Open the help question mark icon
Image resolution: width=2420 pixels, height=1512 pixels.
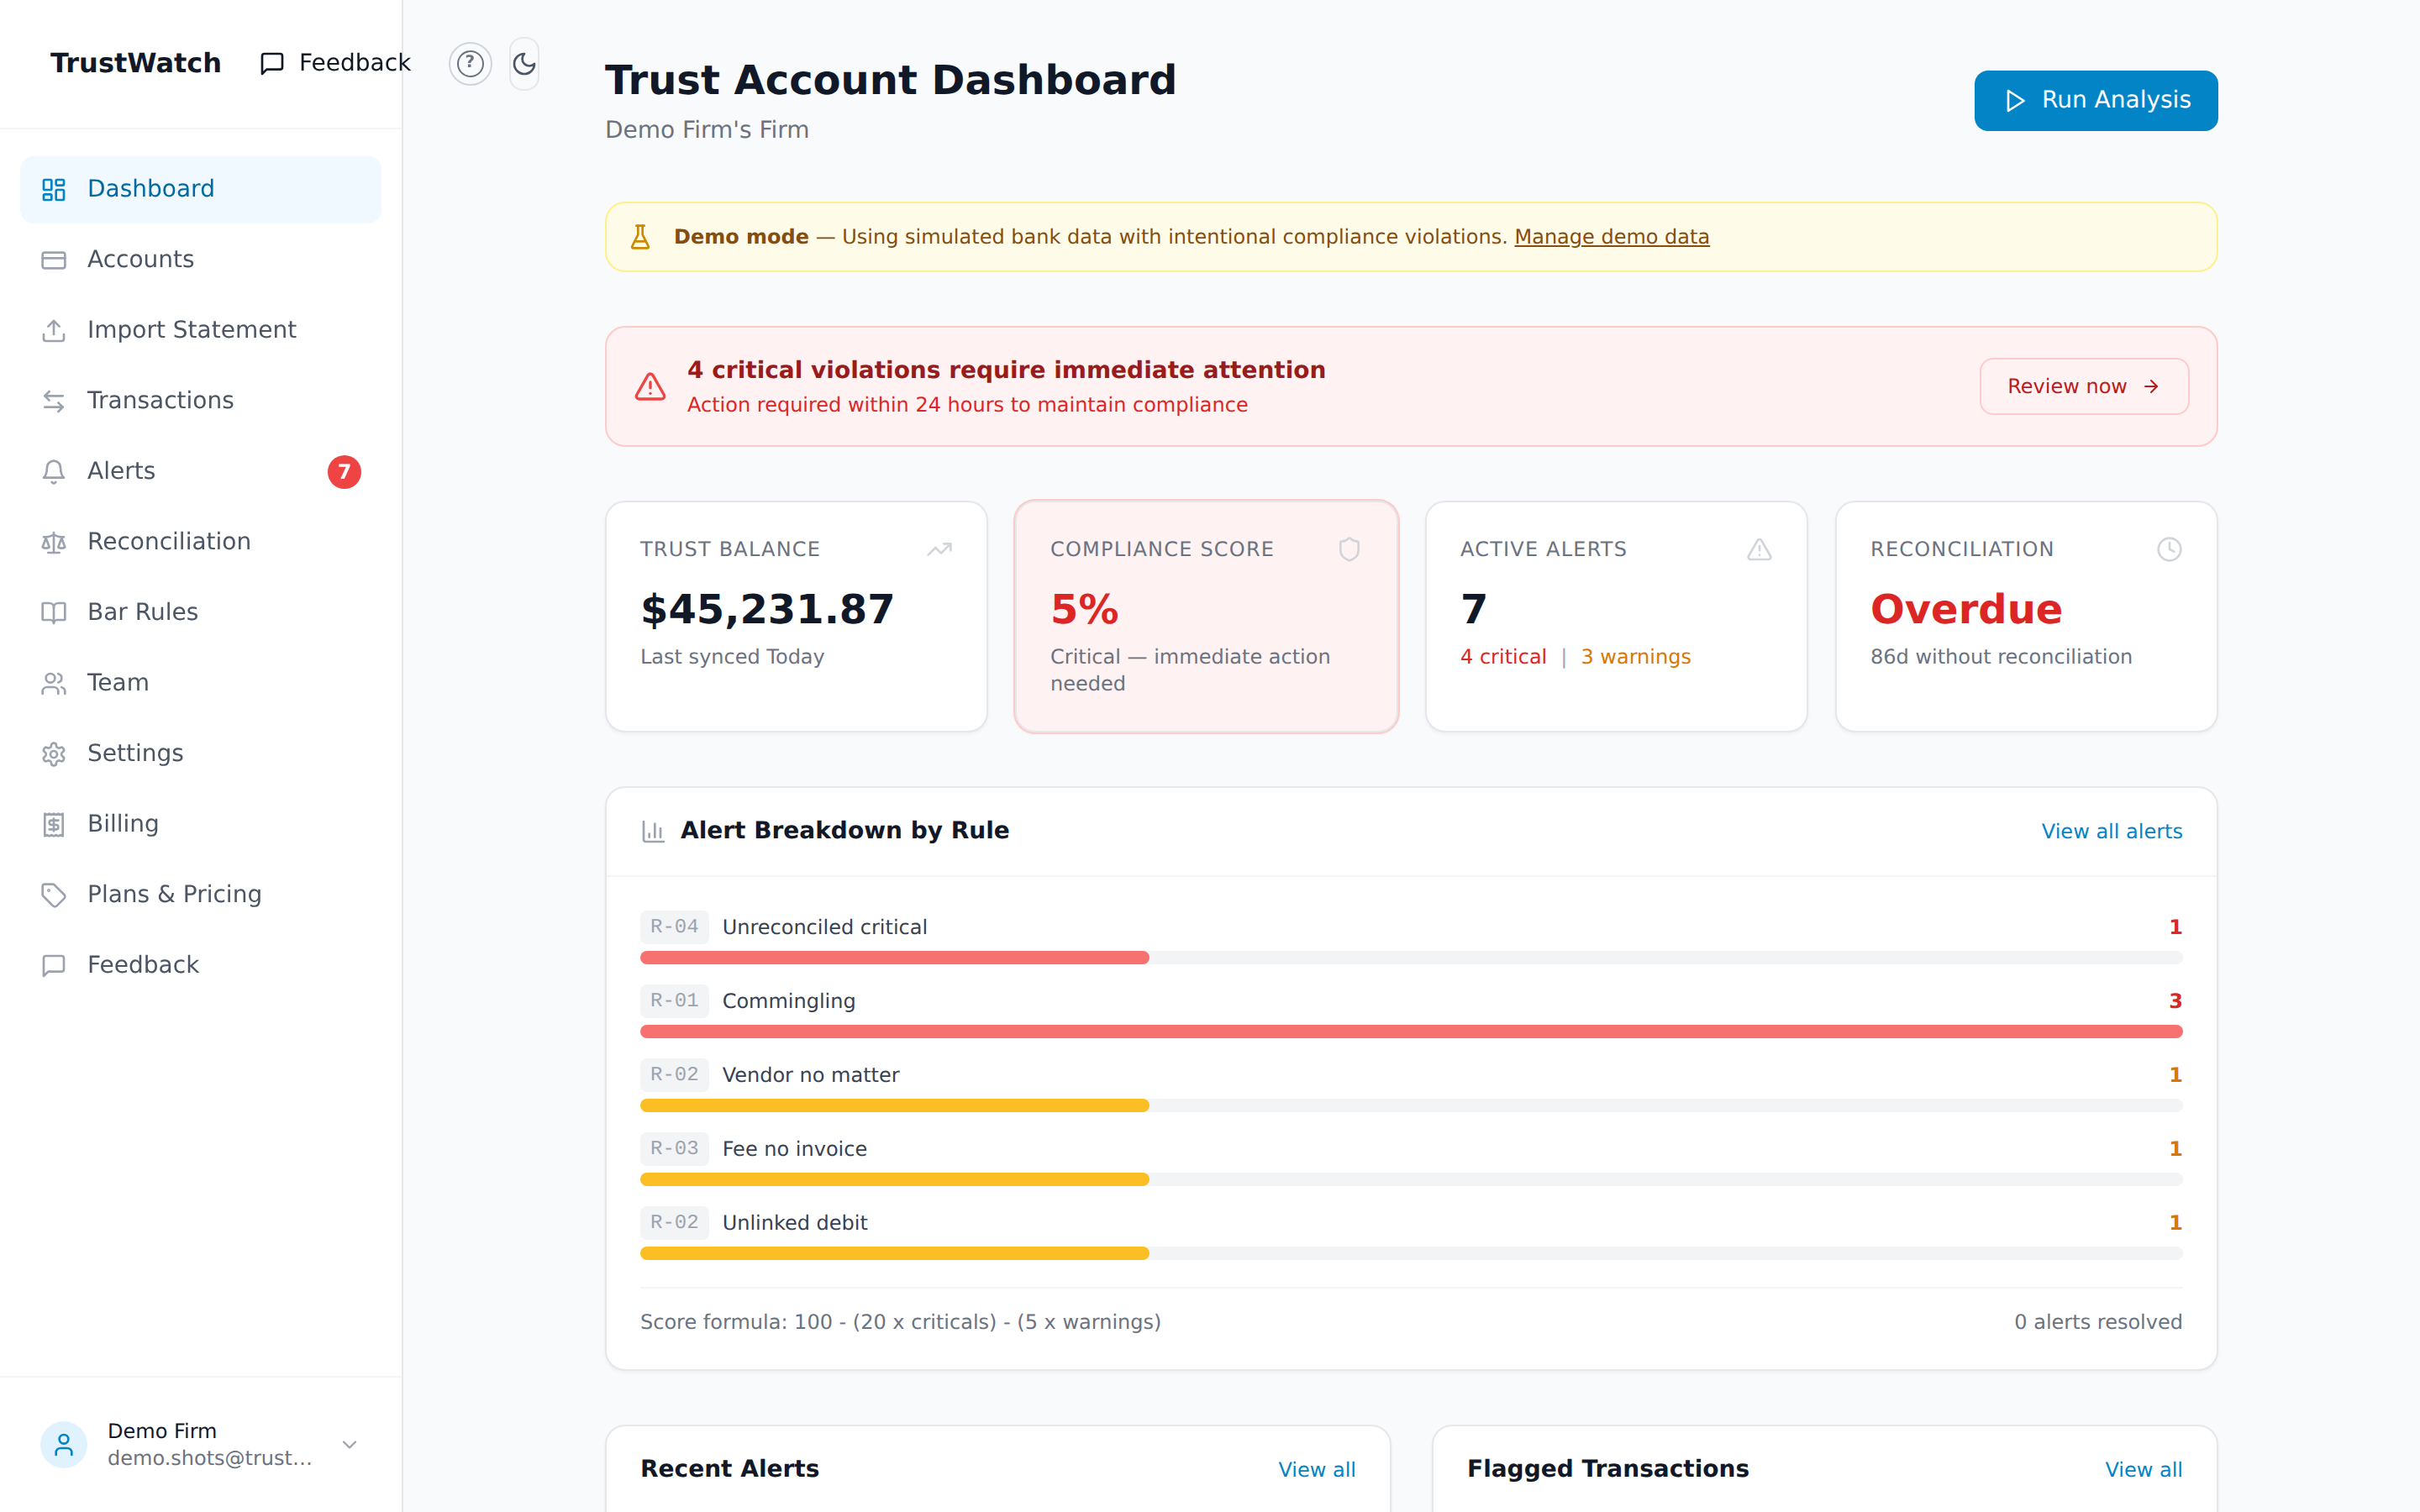470,64
